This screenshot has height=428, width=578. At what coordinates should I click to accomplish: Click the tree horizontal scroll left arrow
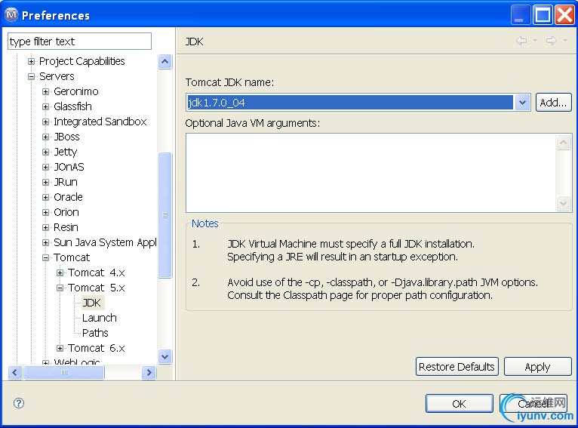pyautogui.click(x=15, y=372)
